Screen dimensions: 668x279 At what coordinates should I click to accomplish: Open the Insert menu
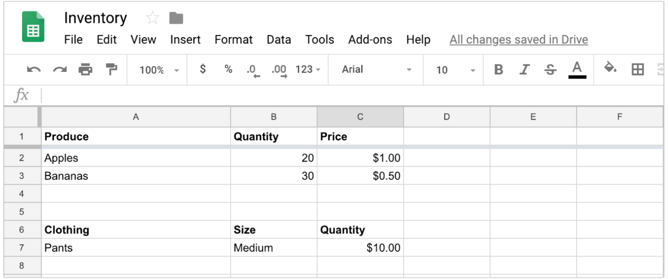[x=185, y=40]
